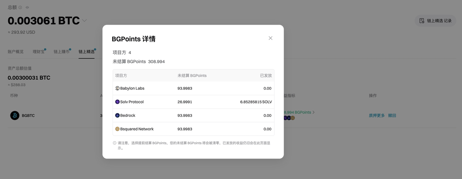The height and width of the screenshot is (179, 462).
Task: Open 链上精选 记录 records button
Action: coord(435,21)
